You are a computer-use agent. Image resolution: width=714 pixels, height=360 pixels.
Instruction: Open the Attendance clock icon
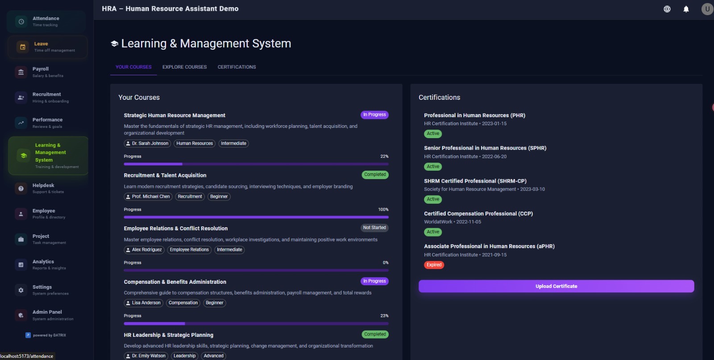tap(21, 22)
